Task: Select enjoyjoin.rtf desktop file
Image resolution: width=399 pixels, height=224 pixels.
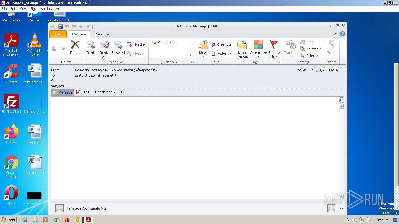Action: tap(34, 134)
